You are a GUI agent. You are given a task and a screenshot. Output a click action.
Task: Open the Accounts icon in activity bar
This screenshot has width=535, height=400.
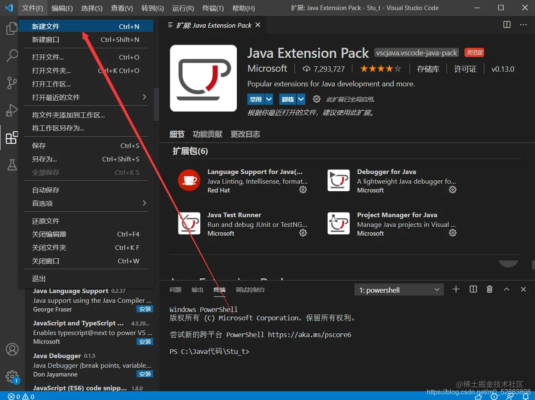(12, 349)
